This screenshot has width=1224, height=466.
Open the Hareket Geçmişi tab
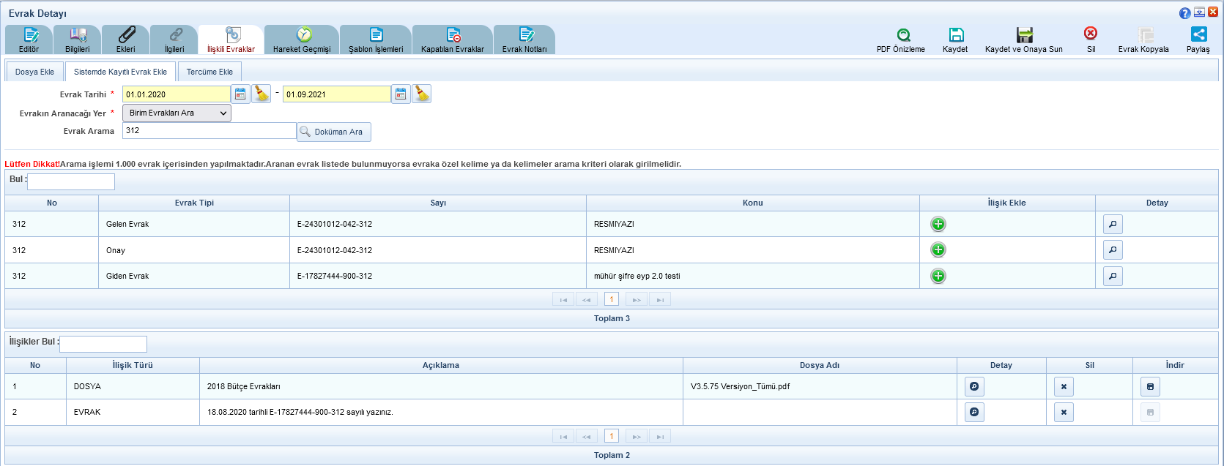tap(302, 40)
